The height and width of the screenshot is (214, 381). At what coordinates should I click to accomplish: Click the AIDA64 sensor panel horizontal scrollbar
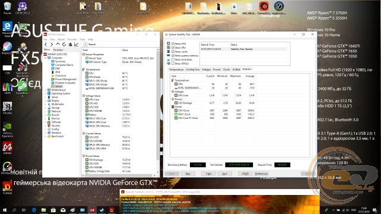coord(119,175)
